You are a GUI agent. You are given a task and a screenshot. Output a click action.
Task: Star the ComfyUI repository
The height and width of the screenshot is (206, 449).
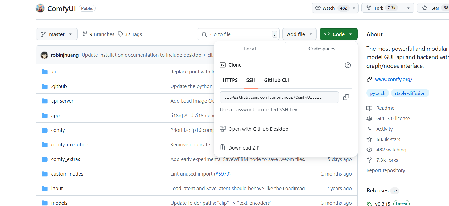coord(433,8)
